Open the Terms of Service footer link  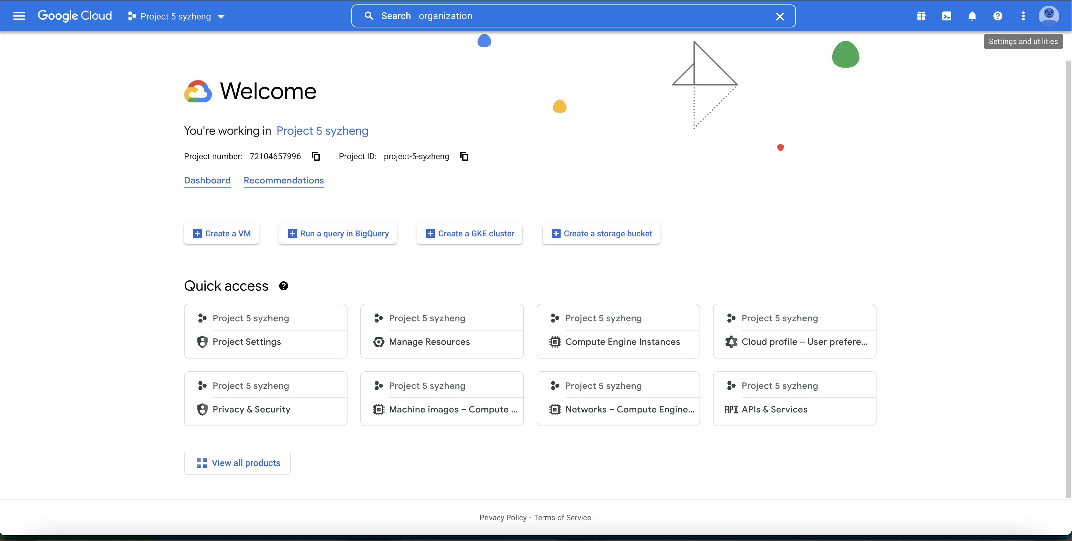point(562,517)
